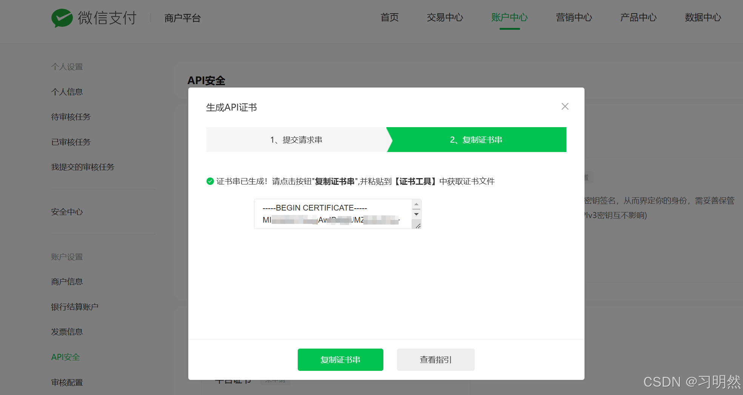Select step 1、提交请求串
This screenshot has width=743, height=395.
[x=296, y=140]
